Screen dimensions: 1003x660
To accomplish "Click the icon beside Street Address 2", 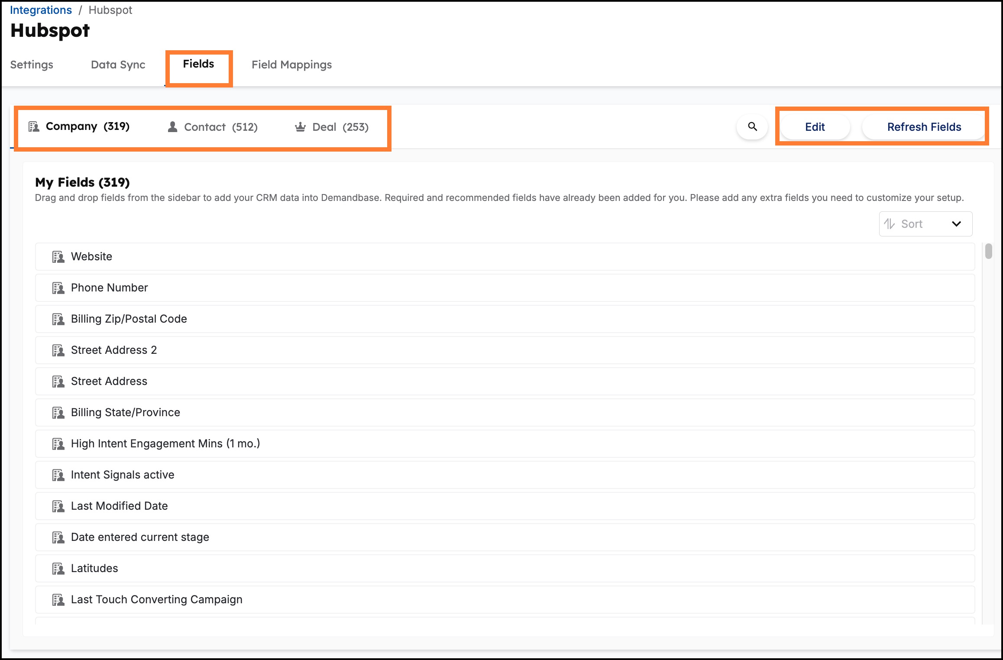I will click(x=58, y=350).
